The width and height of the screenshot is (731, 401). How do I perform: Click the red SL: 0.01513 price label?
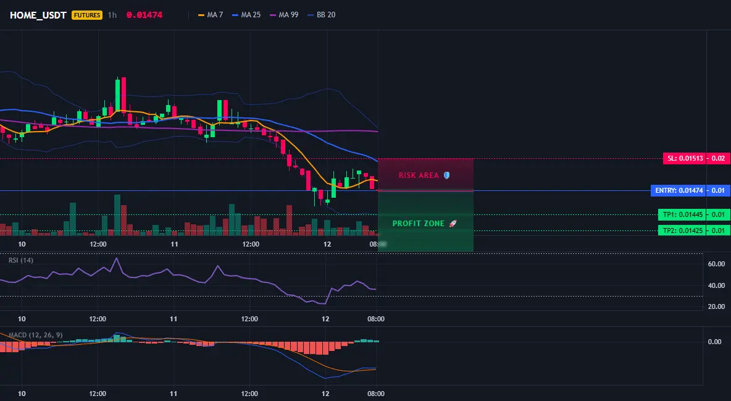point(684,158)
